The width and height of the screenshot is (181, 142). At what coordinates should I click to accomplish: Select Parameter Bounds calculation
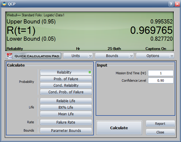tap(66, 130)
